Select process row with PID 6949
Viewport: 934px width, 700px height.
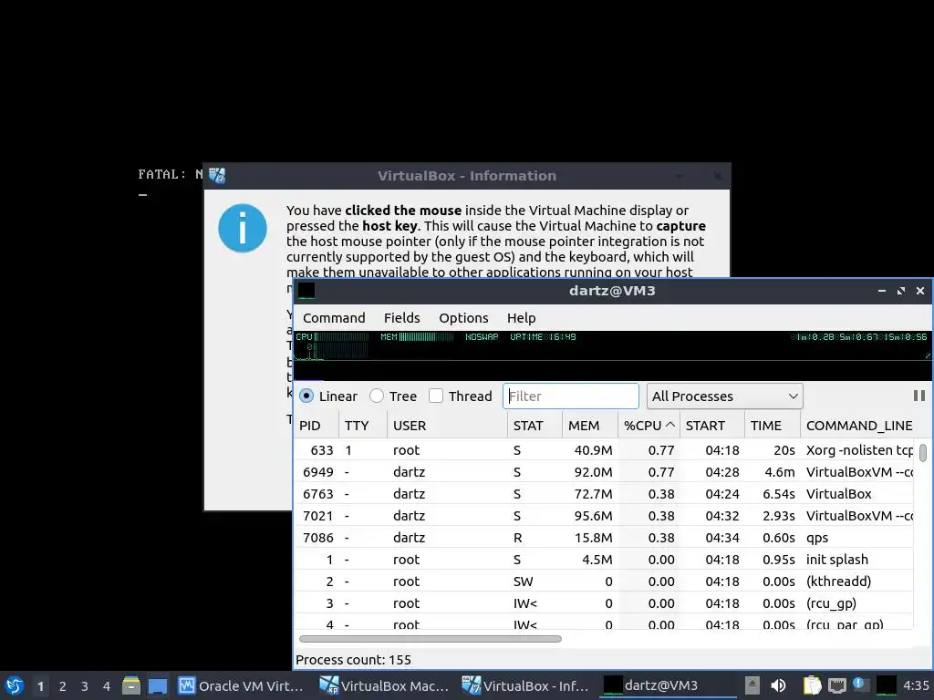604,472
